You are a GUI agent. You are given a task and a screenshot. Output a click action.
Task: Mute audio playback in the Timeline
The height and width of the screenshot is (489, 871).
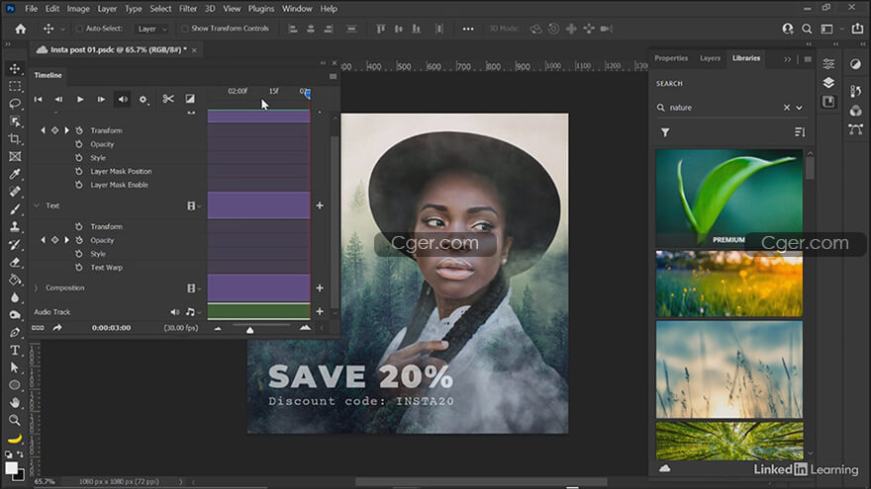(x=123, y=99)
